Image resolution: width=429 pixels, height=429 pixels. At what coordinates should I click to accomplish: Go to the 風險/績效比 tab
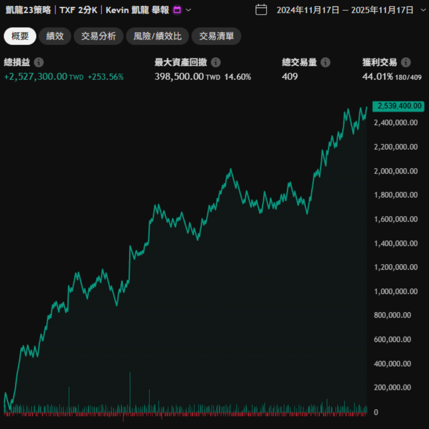pyautogui.click(x=157, y=36)
